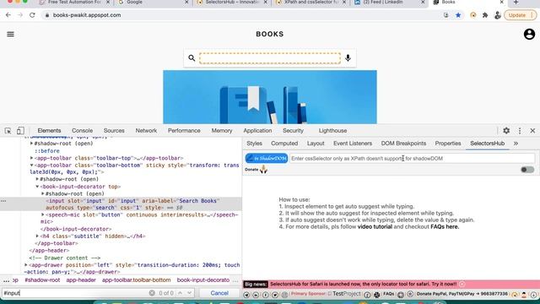The height and width of the screenshot is (304, 540).
Task: Open the video tutorial link
Action: click(x=375, y=227)
